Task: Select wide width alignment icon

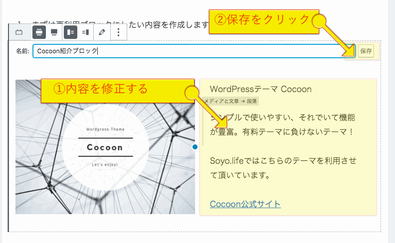Action: click(x=39, y=32)
